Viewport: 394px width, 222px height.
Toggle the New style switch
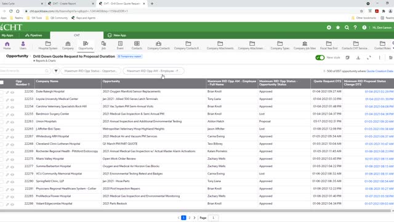320,57
